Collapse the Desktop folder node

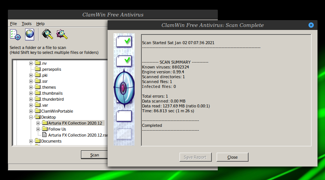coord(31,117)
